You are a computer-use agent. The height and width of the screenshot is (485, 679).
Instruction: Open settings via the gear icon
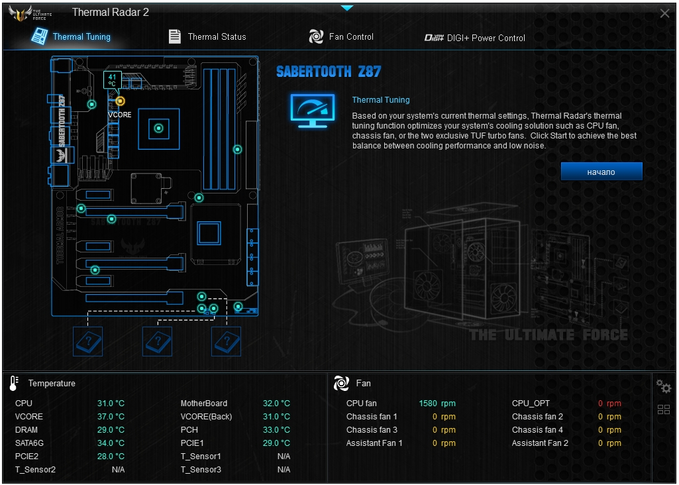[663, 386]
